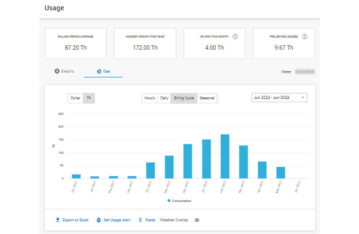The image size is (359, 234).
Task: Expand date range using the dropdown arrow
Action: pyautogui.click(x=303, y=98)
